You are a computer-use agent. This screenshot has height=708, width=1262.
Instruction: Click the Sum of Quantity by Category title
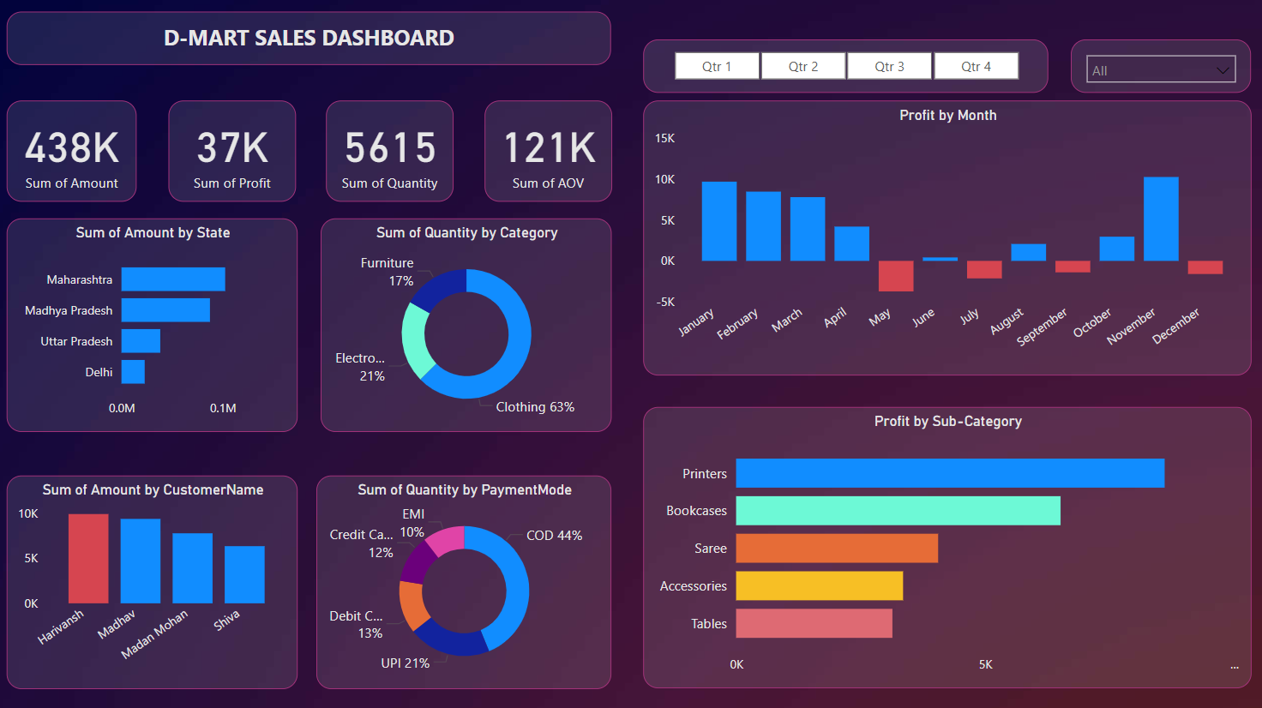(x=466, y=232)
